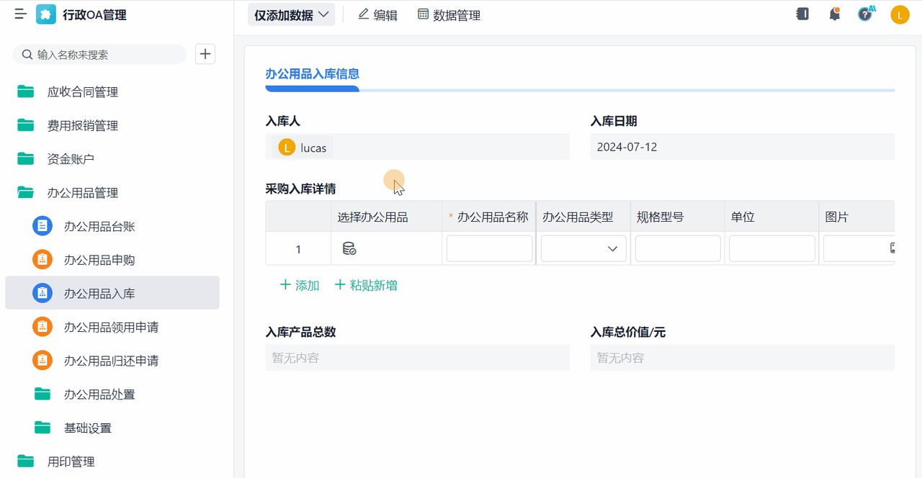Open the notification bell
Screen dimensions: 922x478
coord(834,13)
